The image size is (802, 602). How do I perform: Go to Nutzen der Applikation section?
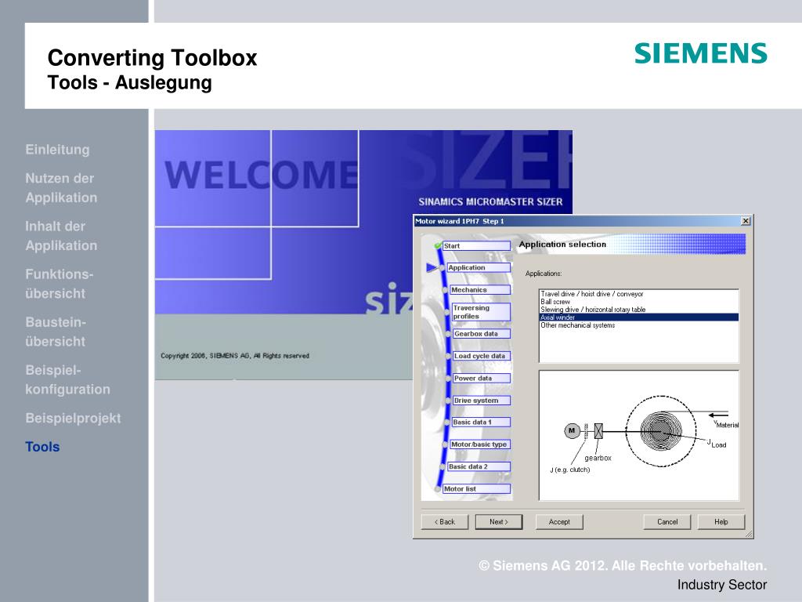point(61,188)
